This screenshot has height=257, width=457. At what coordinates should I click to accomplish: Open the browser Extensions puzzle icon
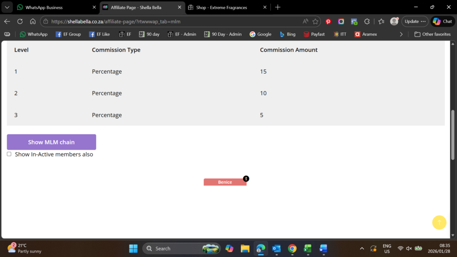(367, 21)
